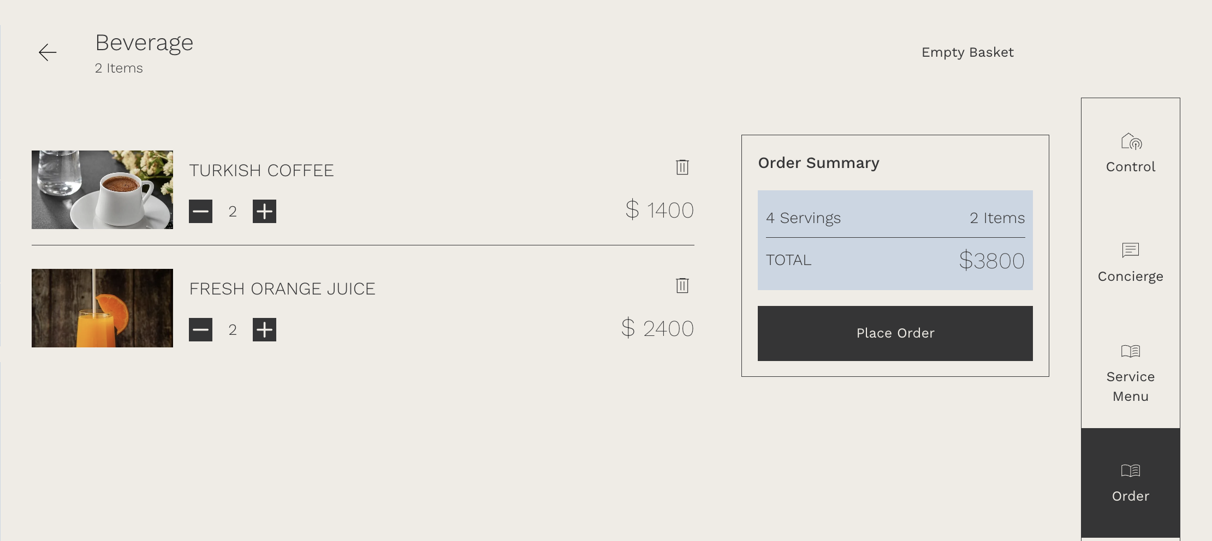Click the Empty Basket link
This screenshot has width=1212, height=541.
click(967, 52)
